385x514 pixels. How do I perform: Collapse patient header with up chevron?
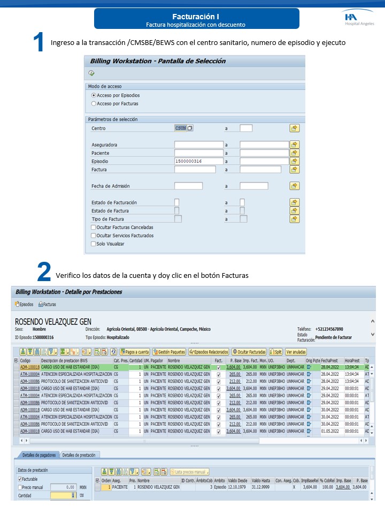point(373,320)
